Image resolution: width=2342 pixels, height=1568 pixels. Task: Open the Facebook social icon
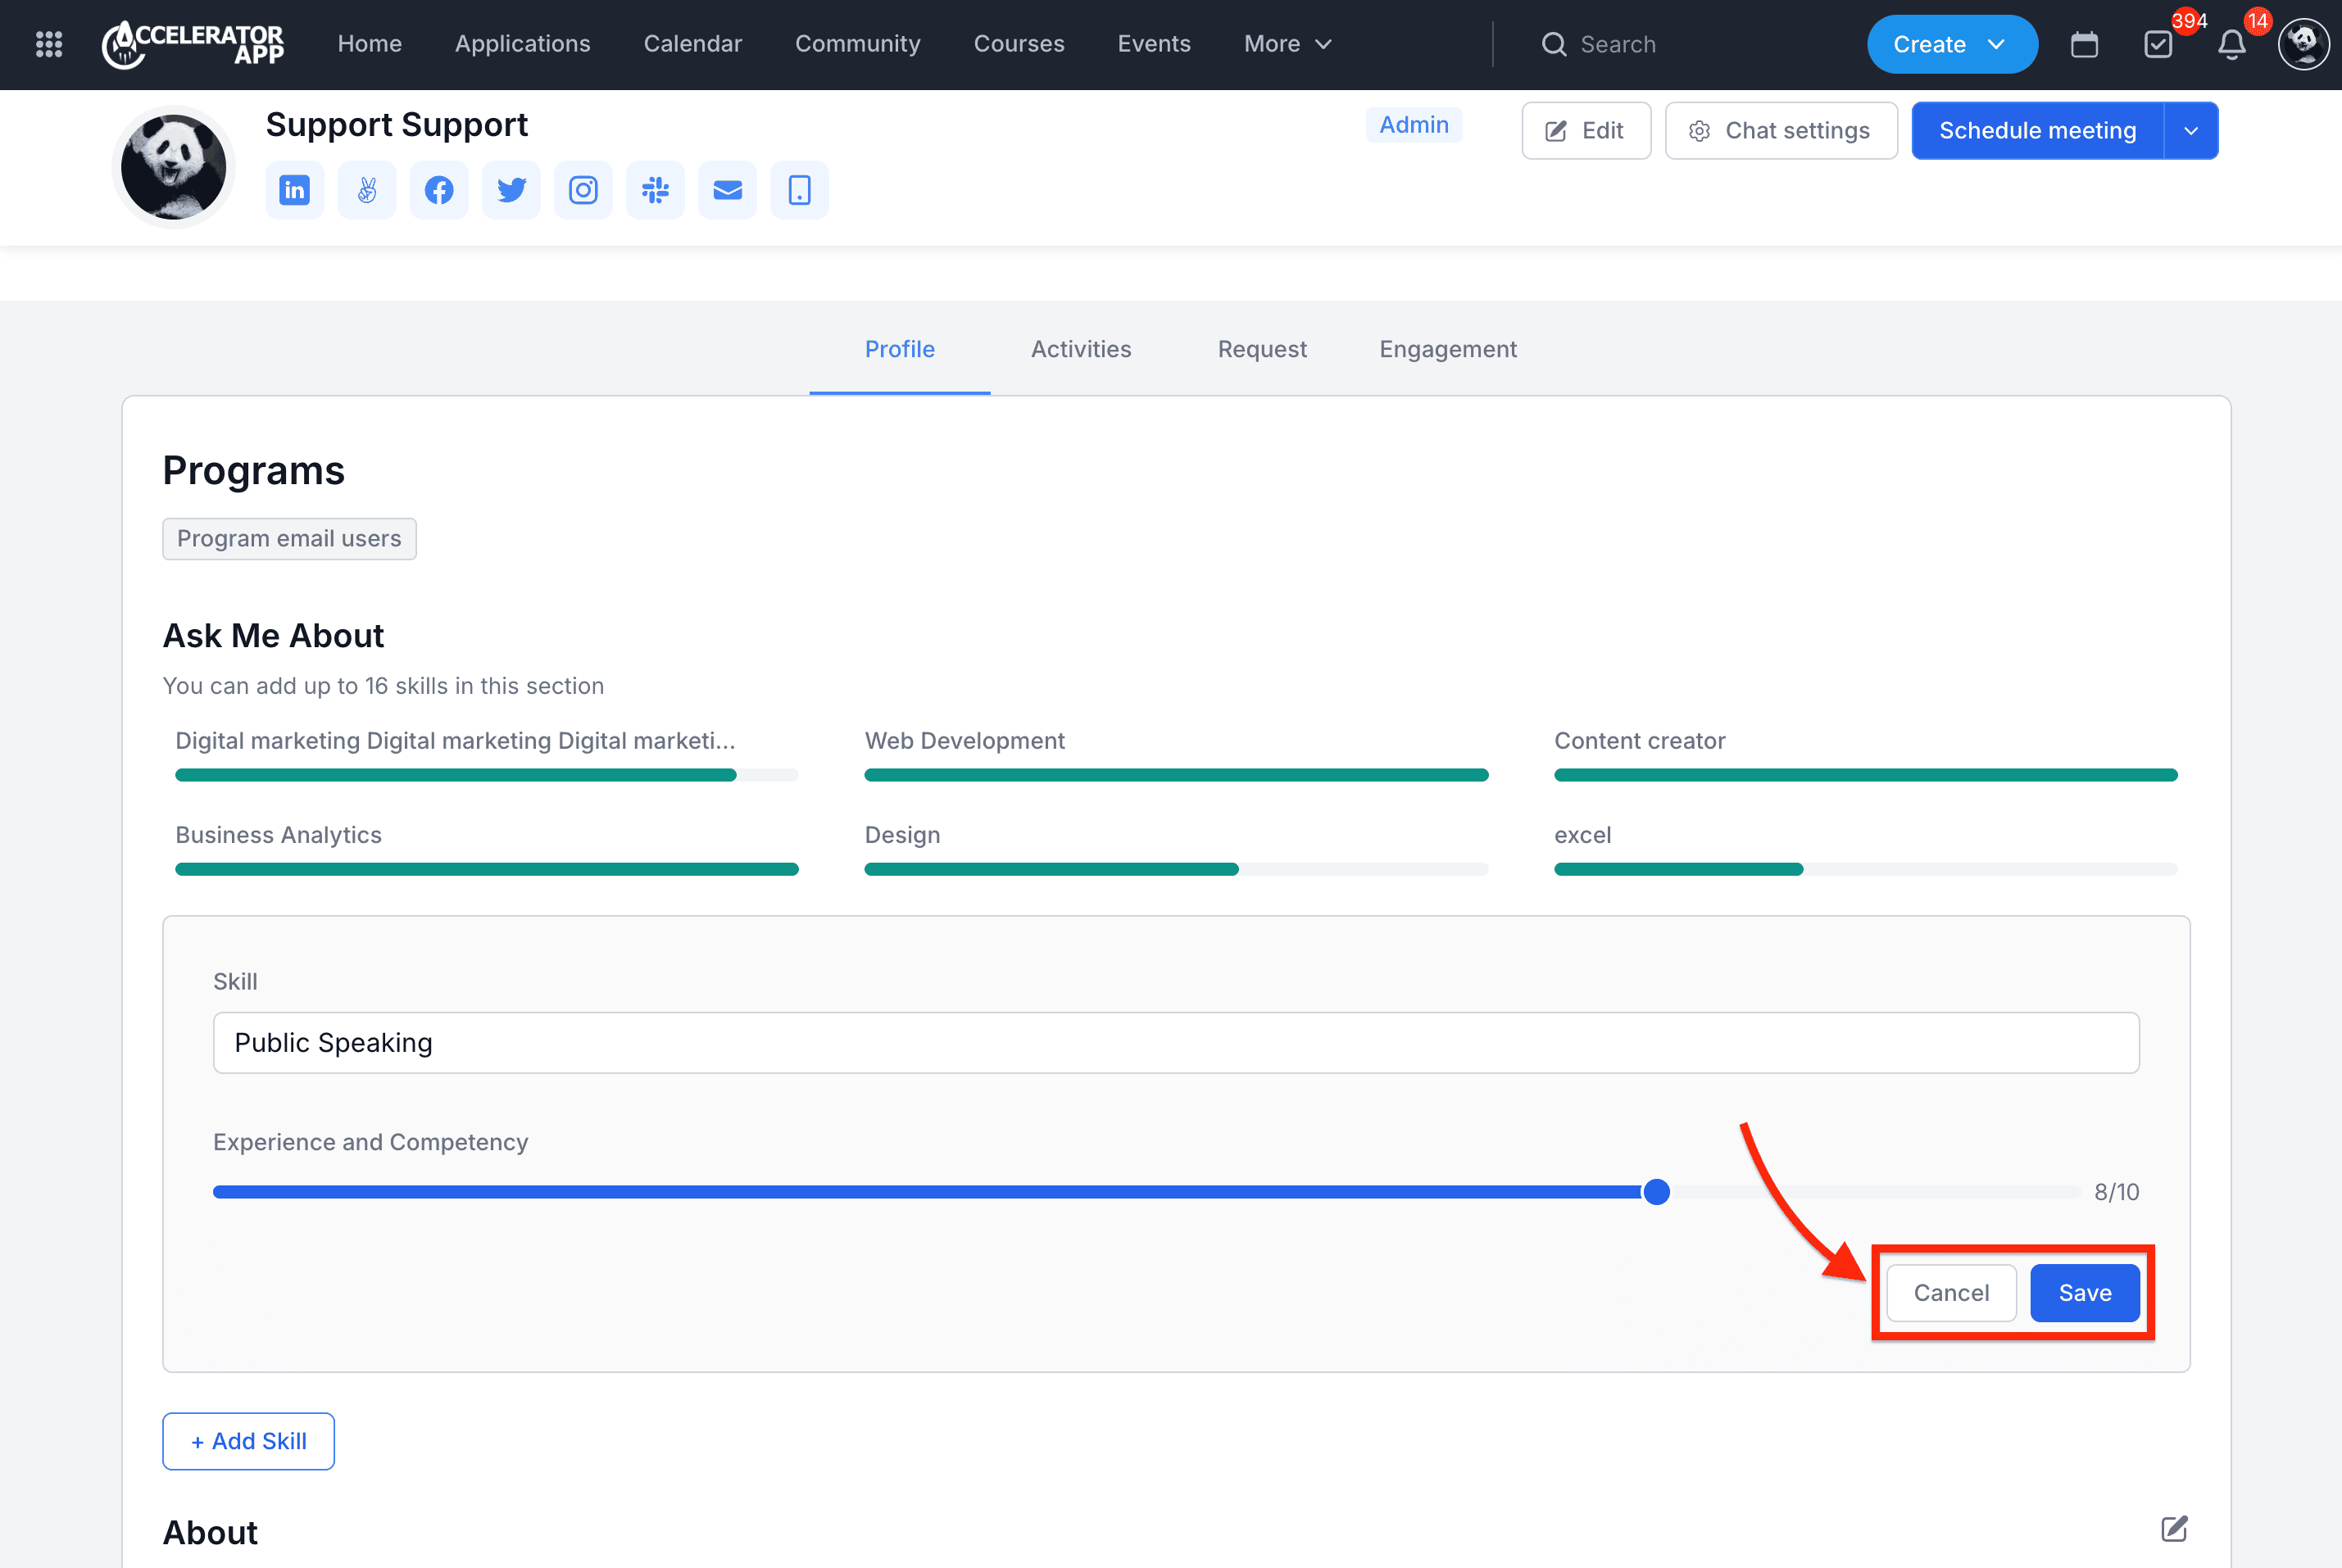click(x=439, y=190)
